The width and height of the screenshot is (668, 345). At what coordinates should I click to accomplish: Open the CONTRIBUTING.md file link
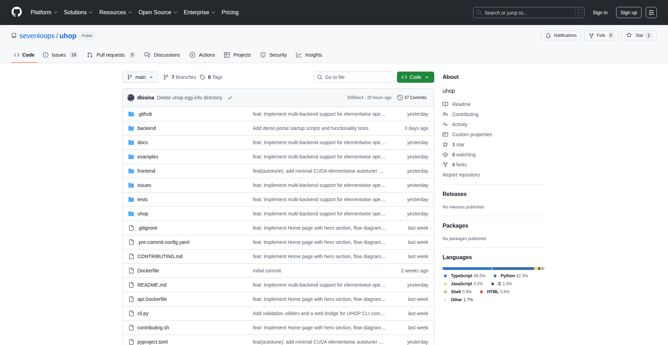tap(160, 256)
